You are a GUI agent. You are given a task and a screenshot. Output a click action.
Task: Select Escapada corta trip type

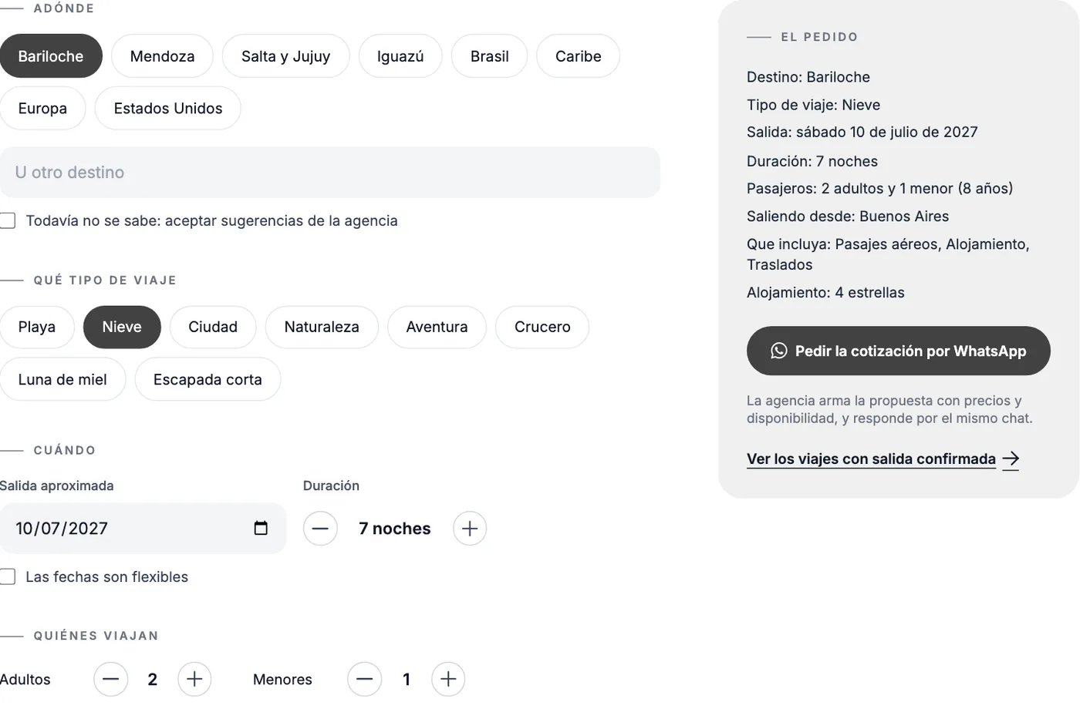208,379
